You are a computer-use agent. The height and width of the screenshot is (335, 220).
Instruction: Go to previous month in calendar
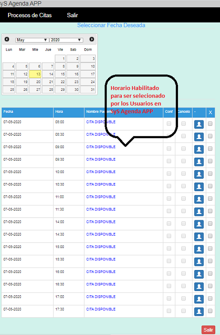(x=7, y=39)
